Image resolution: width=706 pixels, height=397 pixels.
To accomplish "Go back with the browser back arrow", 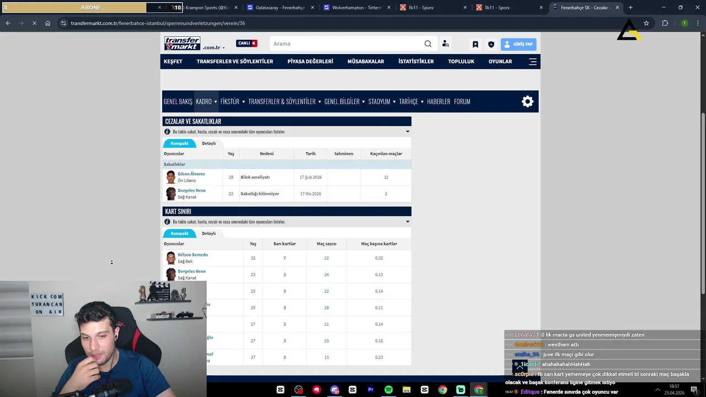I will 8,23.
